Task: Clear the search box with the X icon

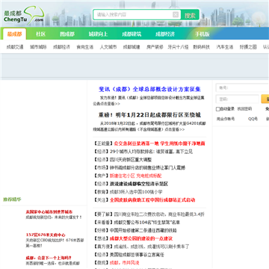Action: pyautogui.click(x=176, y=15)
